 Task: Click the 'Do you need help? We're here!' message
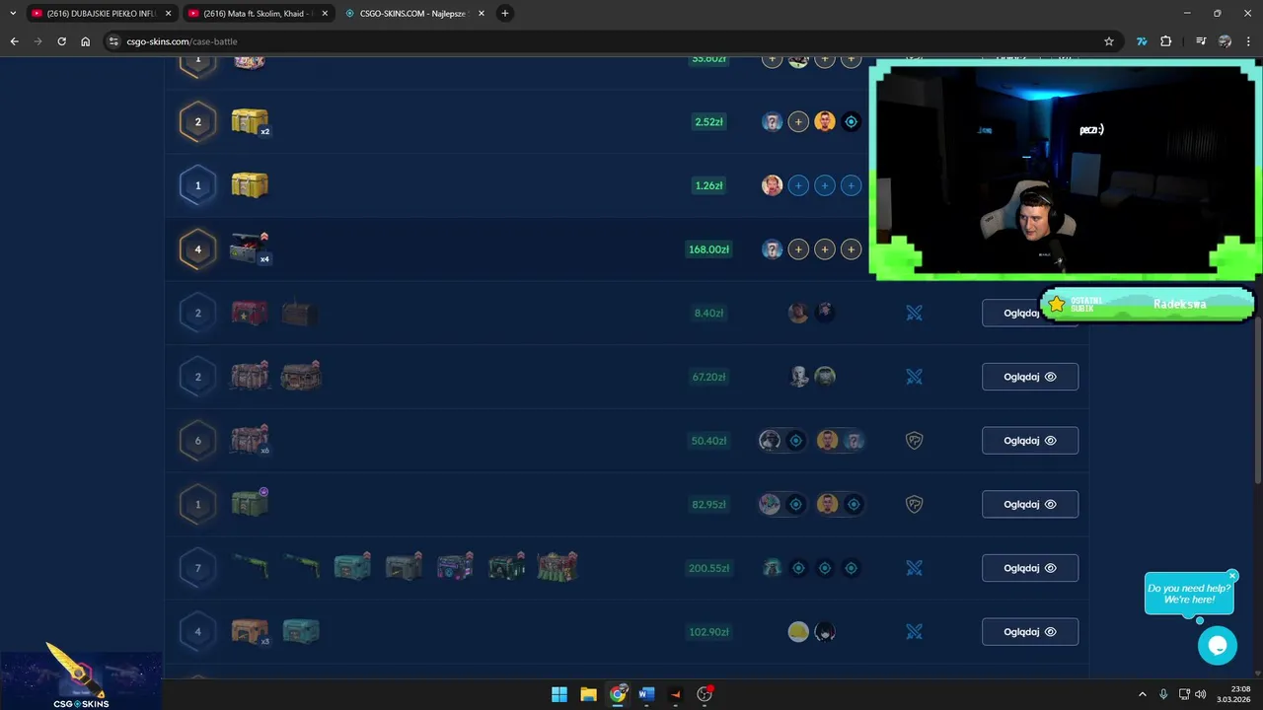tap(1189, 594)
